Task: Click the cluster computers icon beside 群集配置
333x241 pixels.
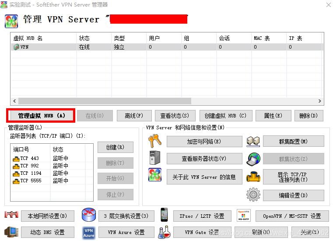Action: point(253,142)
